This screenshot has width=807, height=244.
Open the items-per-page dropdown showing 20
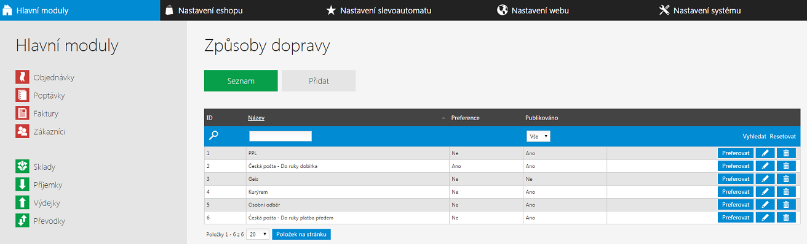point(257,234)
